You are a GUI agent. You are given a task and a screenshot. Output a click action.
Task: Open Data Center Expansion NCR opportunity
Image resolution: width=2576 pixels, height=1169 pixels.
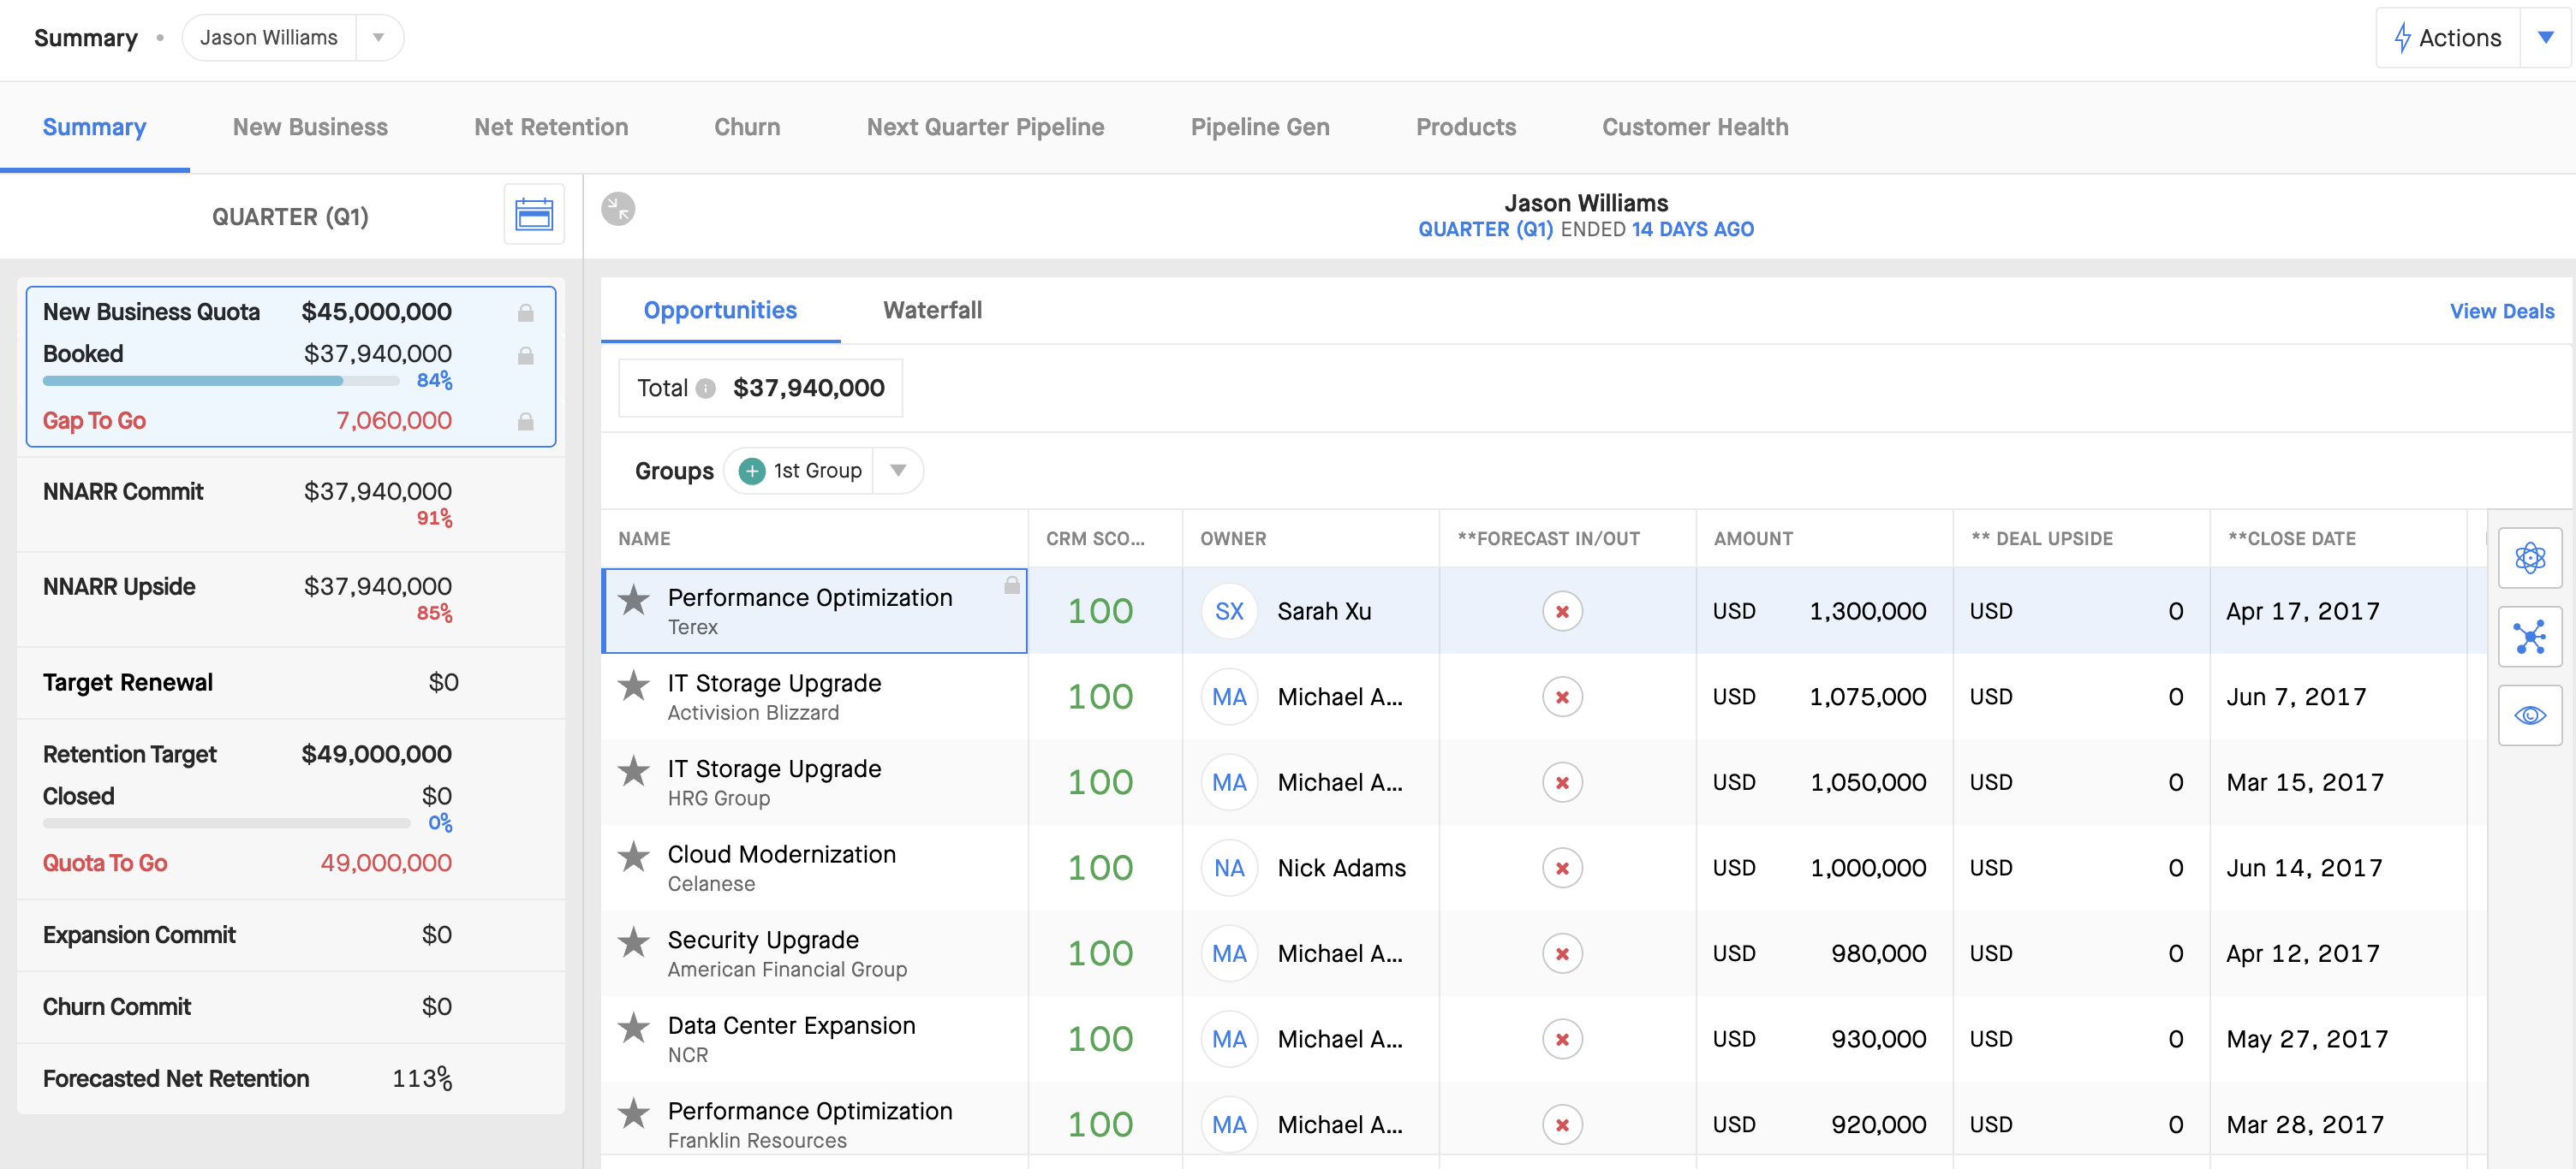[x=790, y=1027]
